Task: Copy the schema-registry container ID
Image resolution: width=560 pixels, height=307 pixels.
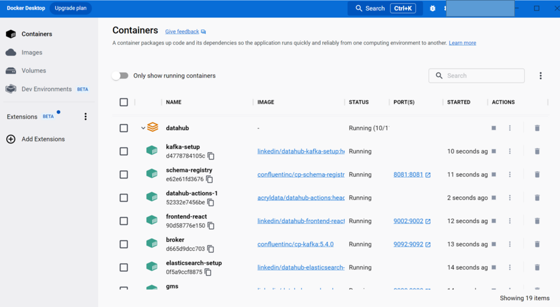Action: click(210, 179)
